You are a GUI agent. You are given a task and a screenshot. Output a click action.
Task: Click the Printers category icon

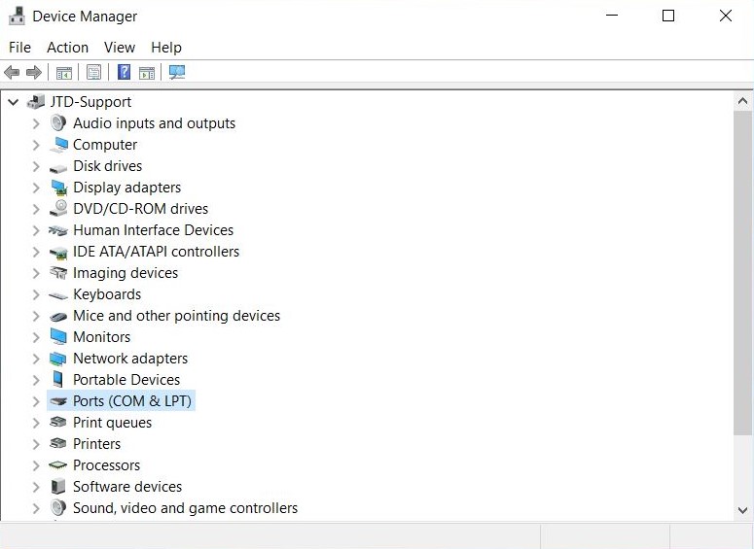[57, 443]
